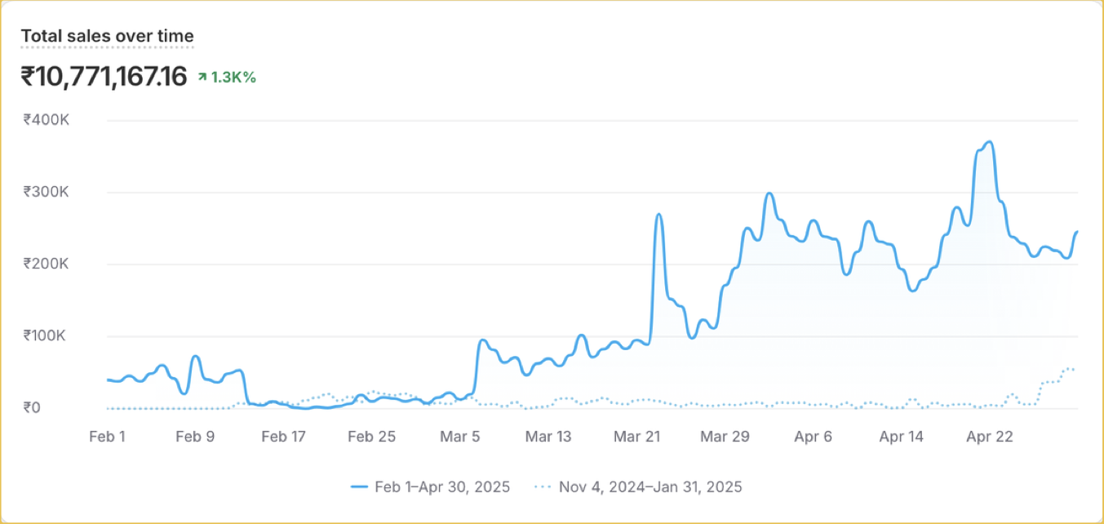Click the ₹200K y-axis label

click(x=47, y=264)
